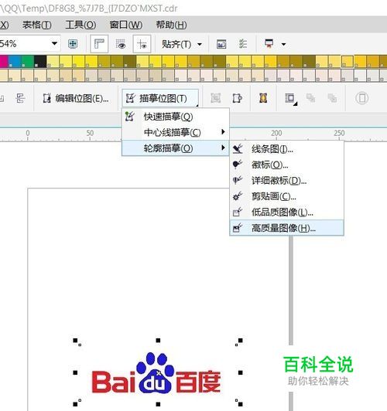Click the greyed circular icon at toolbar end
This screenshot has height=411, width=387.
point(361,98)
